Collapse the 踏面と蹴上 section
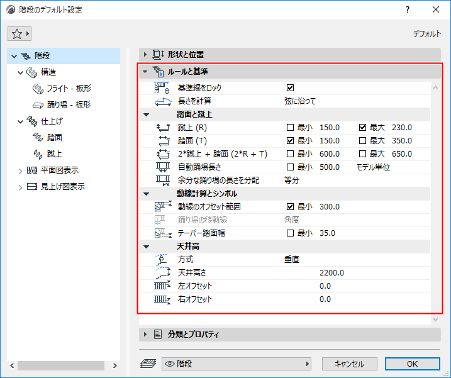Image resolution: width=451 pixels, height=378 pixels. [147, 114]
